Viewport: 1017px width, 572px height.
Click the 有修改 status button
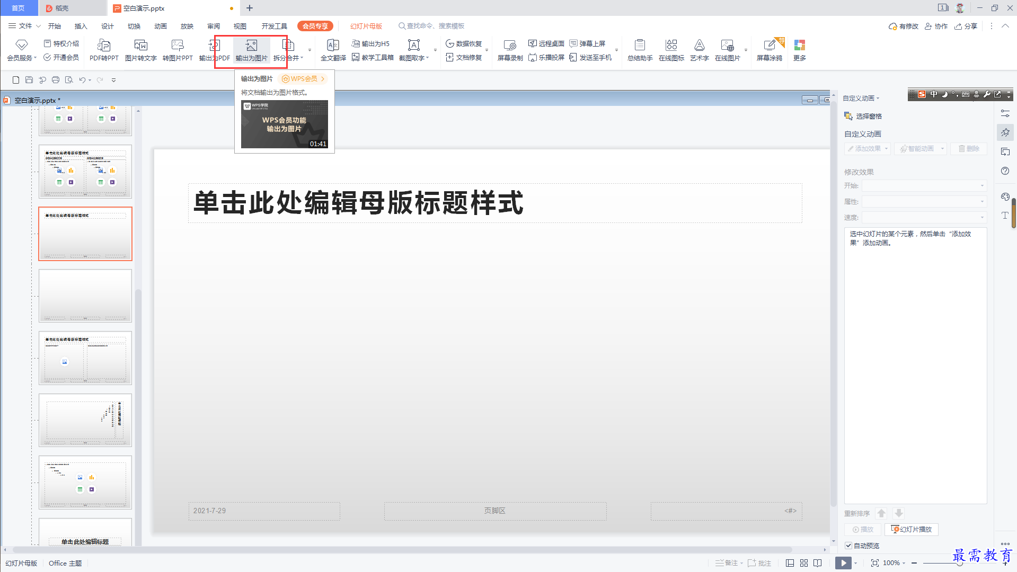click(904, 26)
